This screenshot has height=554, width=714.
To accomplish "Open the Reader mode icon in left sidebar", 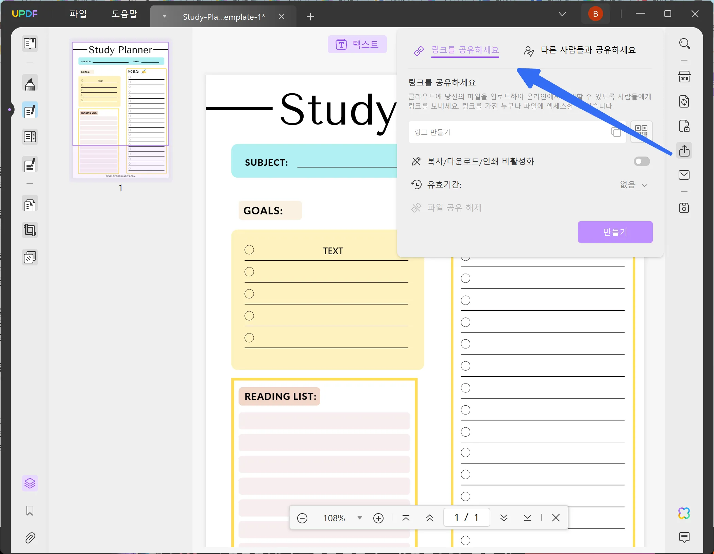I will pos(30,44).
